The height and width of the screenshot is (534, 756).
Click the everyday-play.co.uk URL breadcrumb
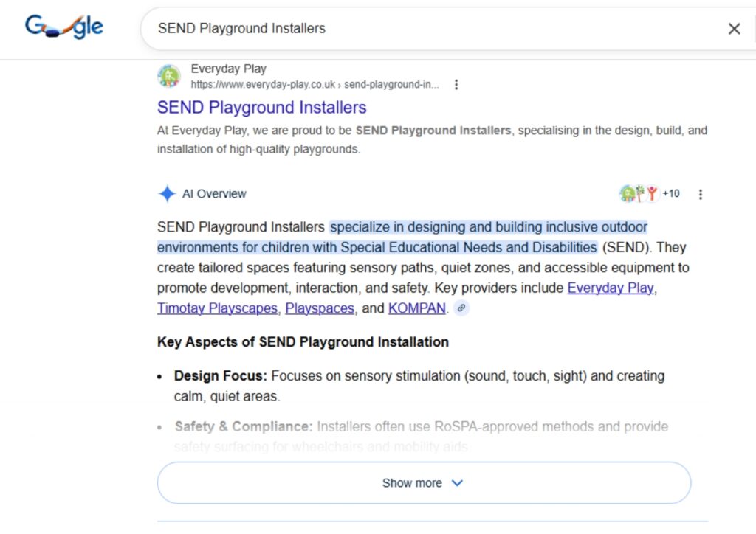[x=315, y=85]
